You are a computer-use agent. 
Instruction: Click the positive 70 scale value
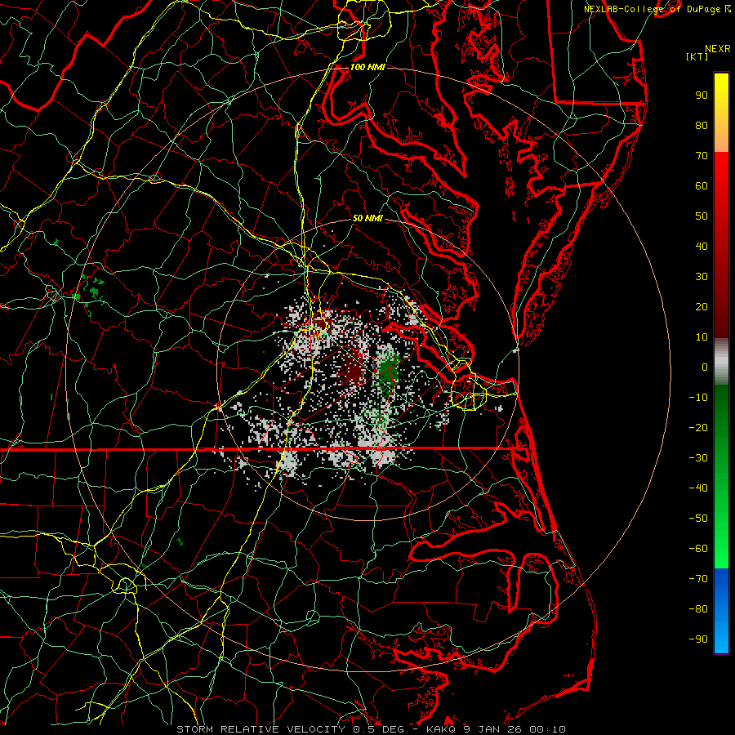tap(702, 156)
